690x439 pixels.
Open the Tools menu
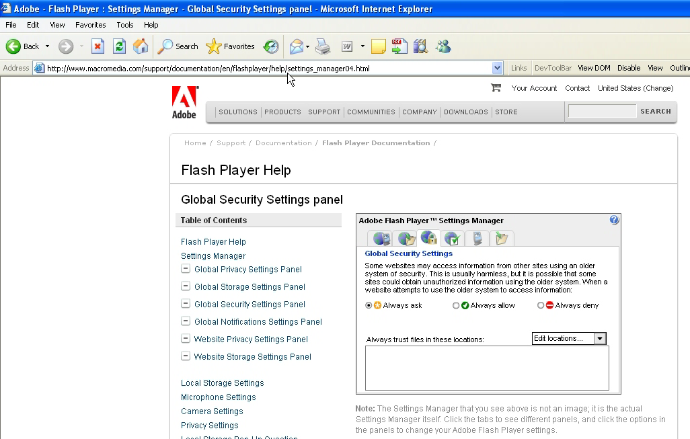(125, 25)
